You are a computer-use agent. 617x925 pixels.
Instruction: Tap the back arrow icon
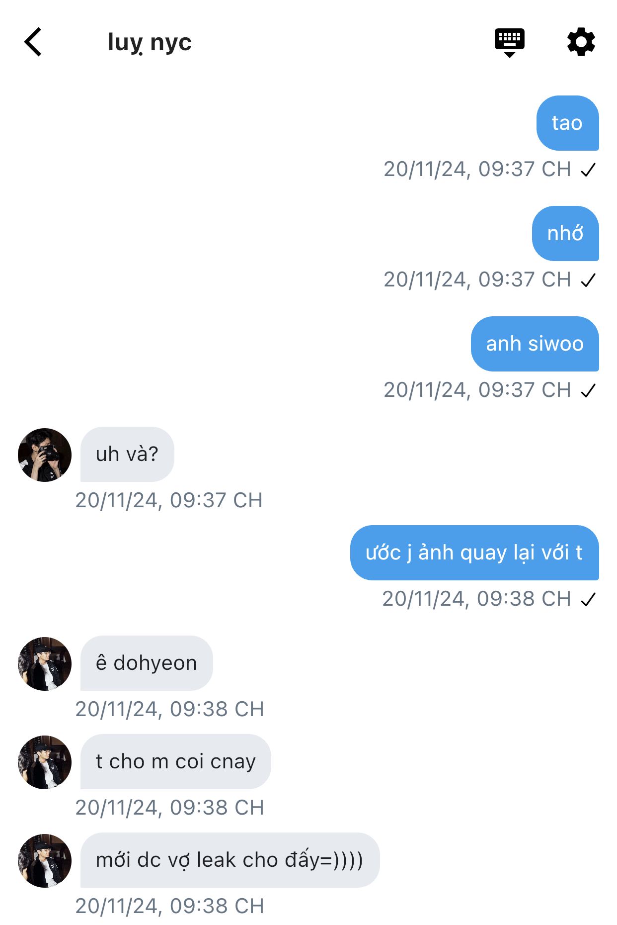click(x=33, y=42)
